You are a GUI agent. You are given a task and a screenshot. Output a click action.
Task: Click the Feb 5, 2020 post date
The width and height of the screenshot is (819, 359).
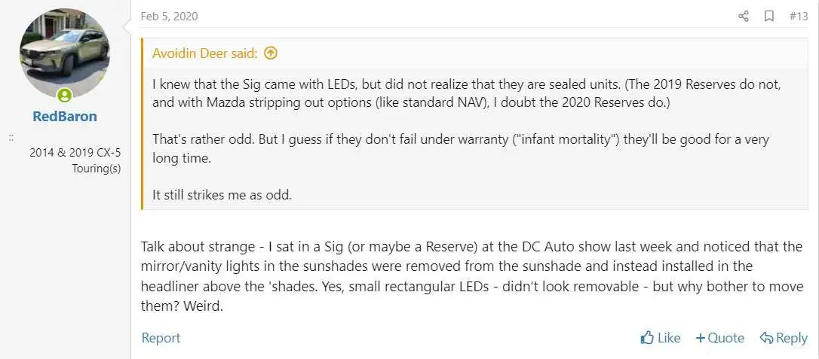click(169, 16)
